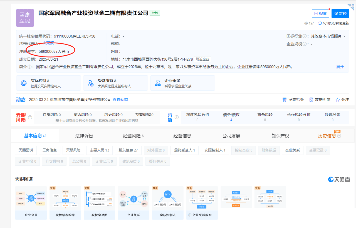The height and width of the screenshot is (228, 356).
Task: Open the 企业关系 graph thumbnail
Action: [133, 203]
